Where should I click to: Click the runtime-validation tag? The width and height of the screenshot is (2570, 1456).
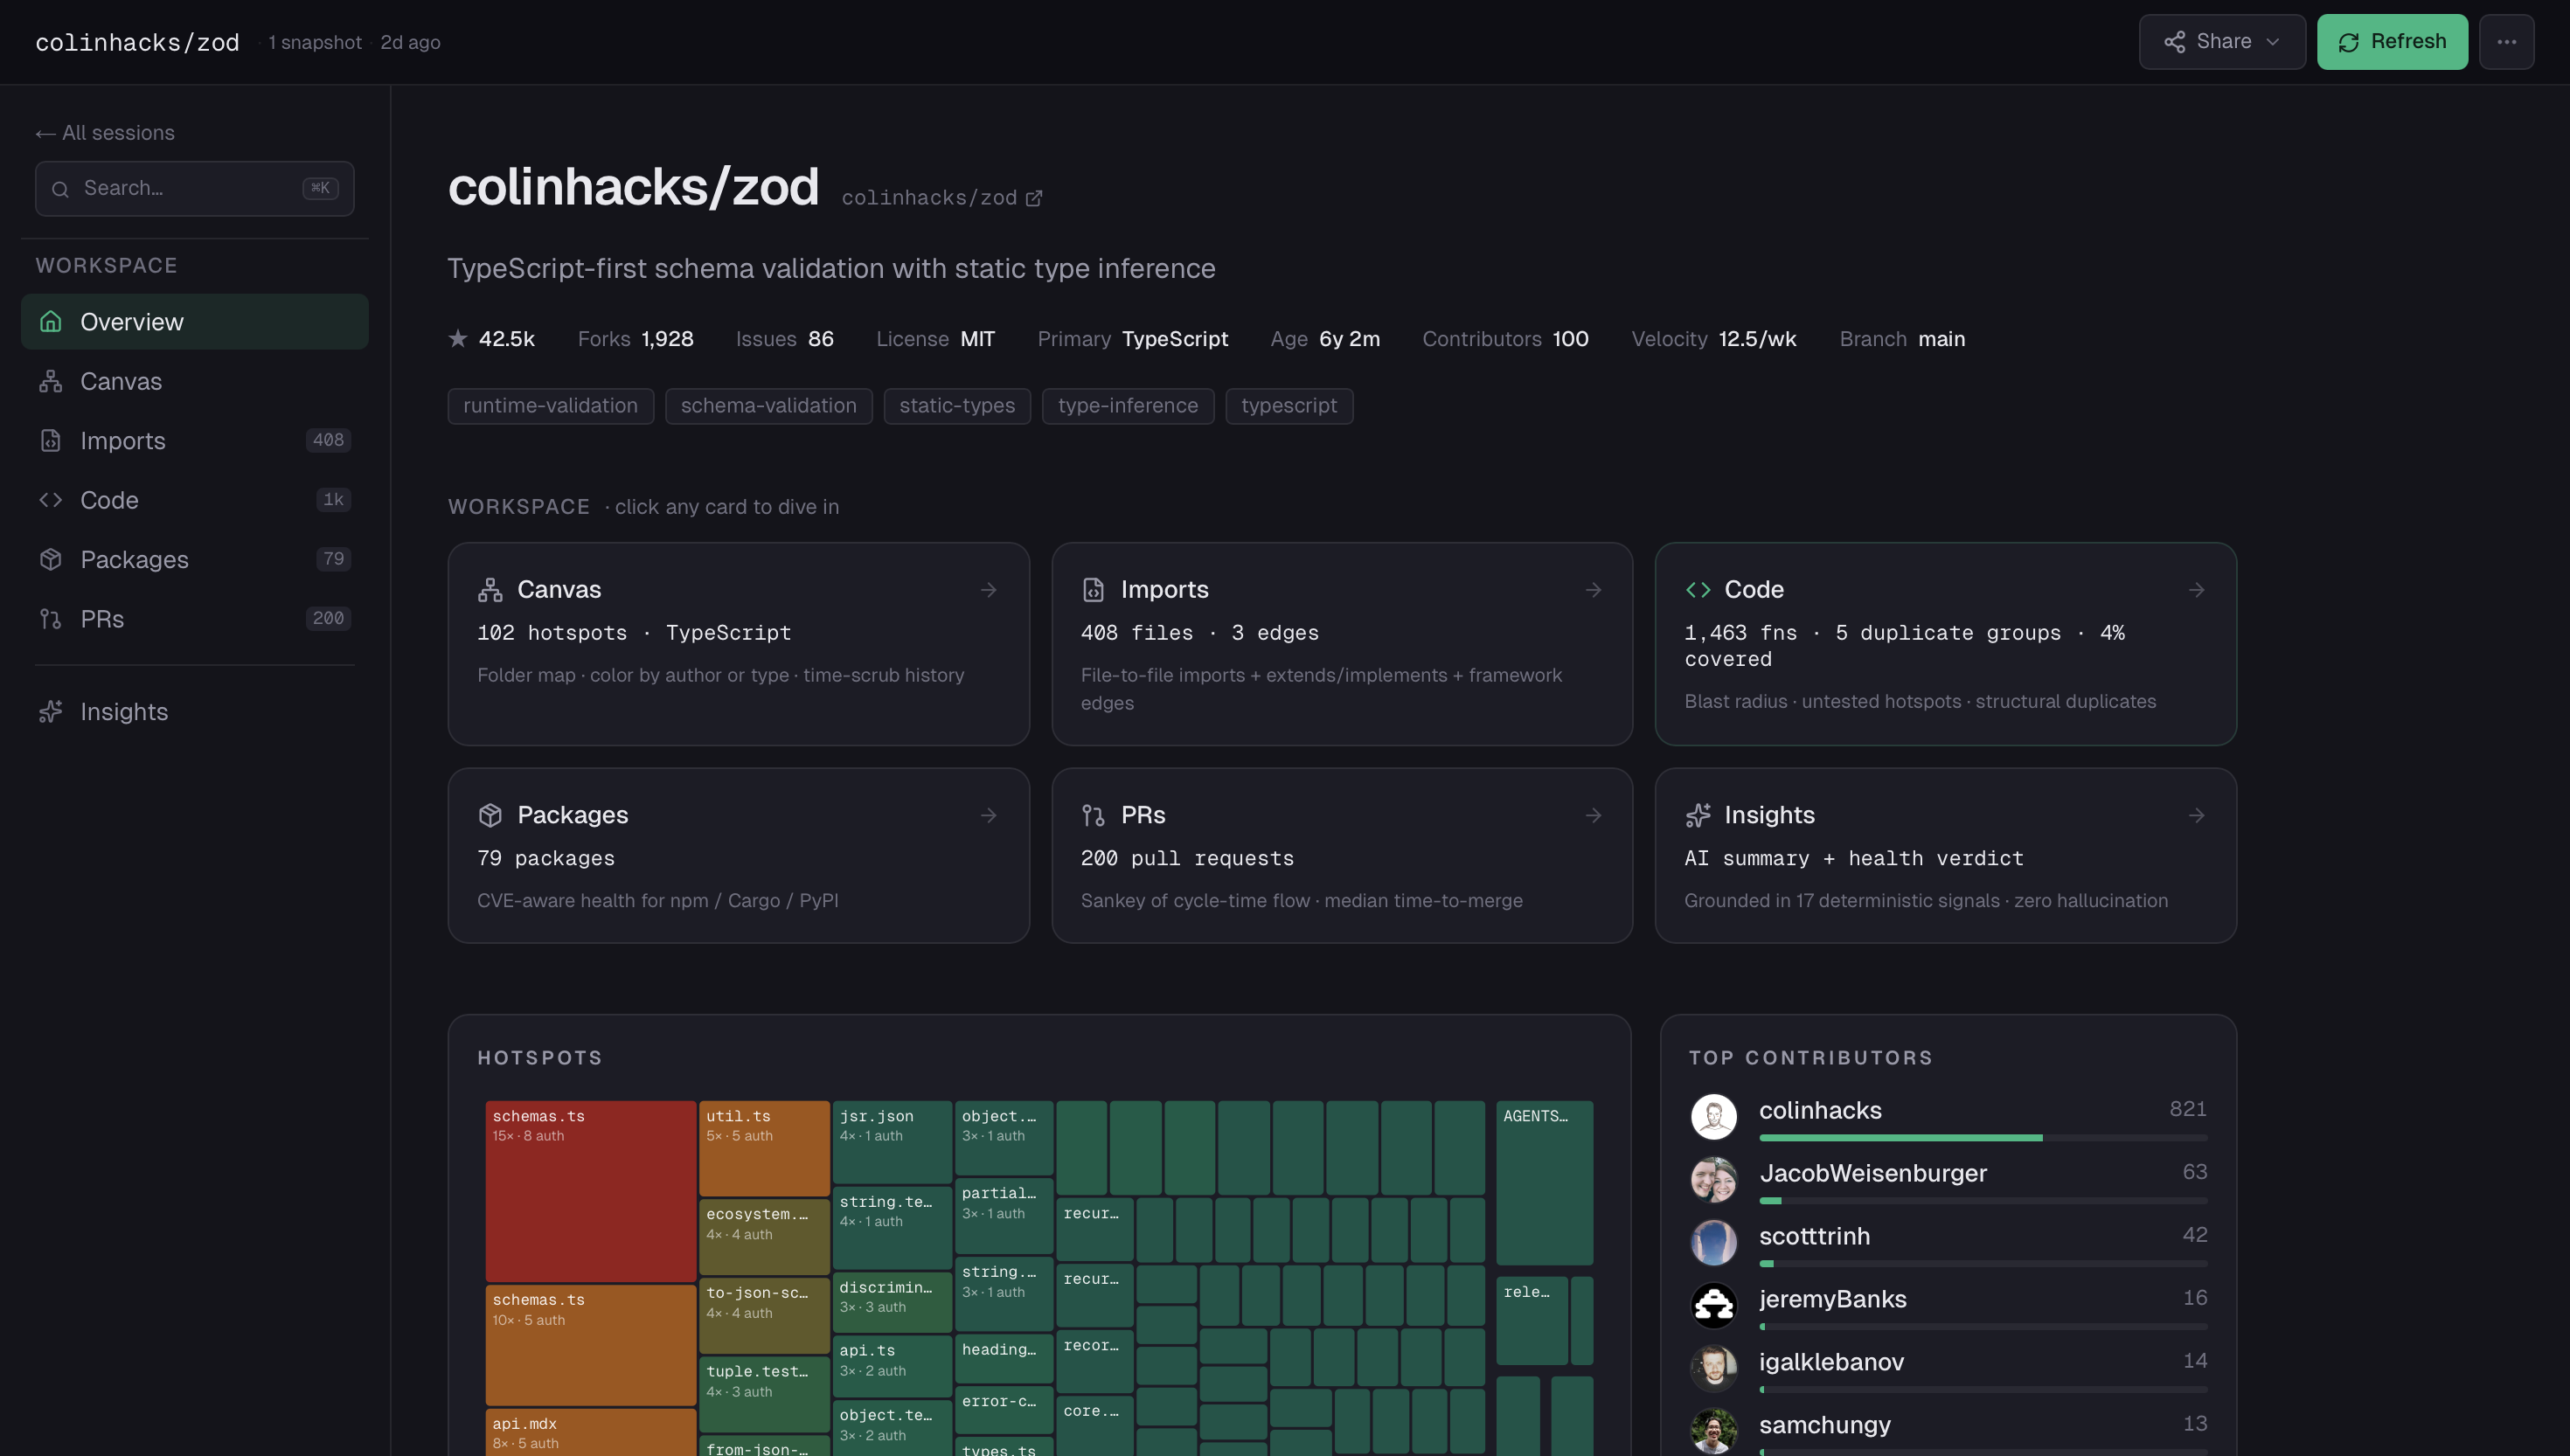point(550,406)
